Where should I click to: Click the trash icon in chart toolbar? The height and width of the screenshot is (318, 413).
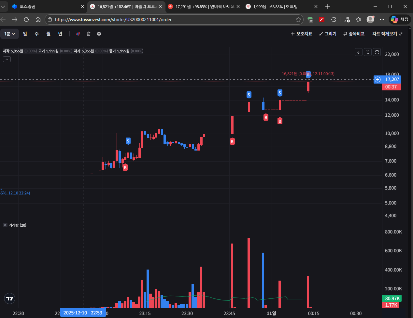(89, 34)
